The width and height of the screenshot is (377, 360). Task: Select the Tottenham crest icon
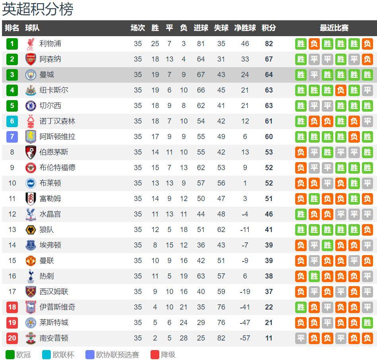[x=31, y=276]
